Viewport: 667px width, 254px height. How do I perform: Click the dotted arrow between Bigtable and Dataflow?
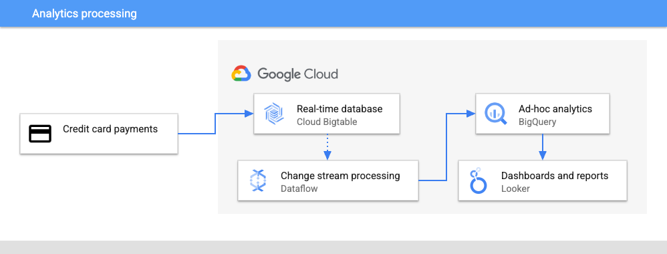click(327, 147)
